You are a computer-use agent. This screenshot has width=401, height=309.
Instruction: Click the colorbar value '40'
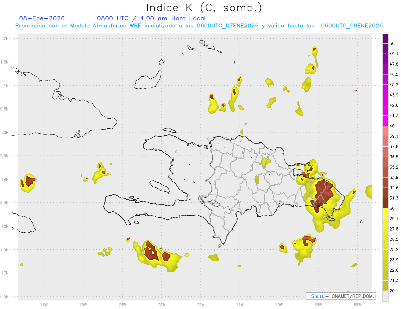click(392, 126)
